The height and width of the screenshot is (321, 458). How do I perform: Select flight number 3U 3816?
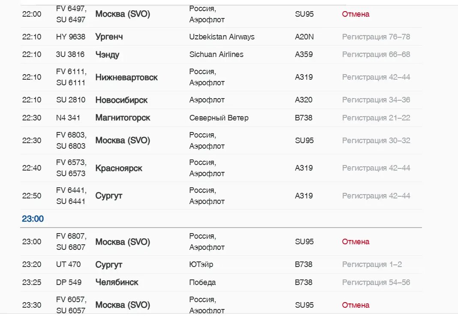tap(70, 54)
